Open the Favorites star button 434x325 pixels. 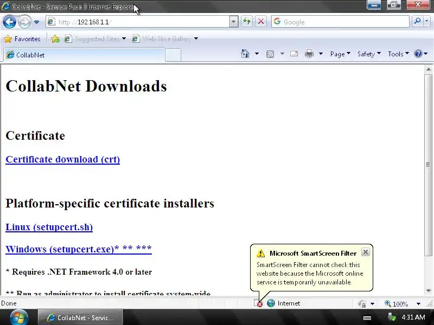click(22, 39)
